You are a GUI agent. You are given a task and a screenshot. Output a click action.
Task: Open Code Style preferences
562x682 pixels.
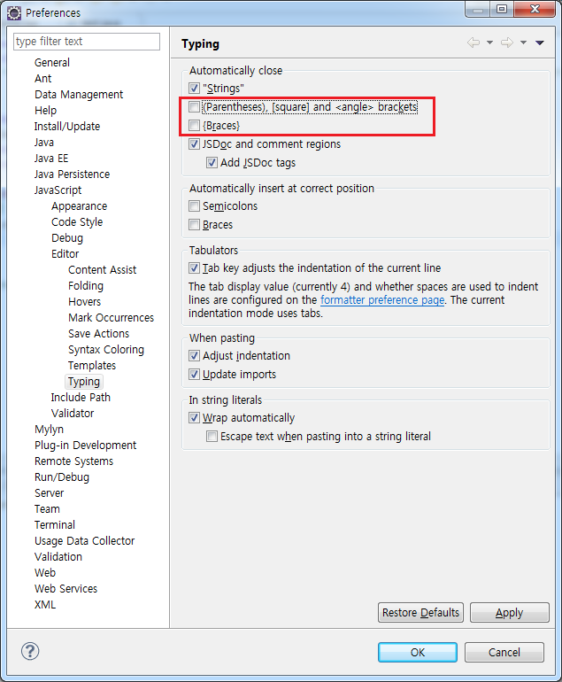(x=77, y=222)
